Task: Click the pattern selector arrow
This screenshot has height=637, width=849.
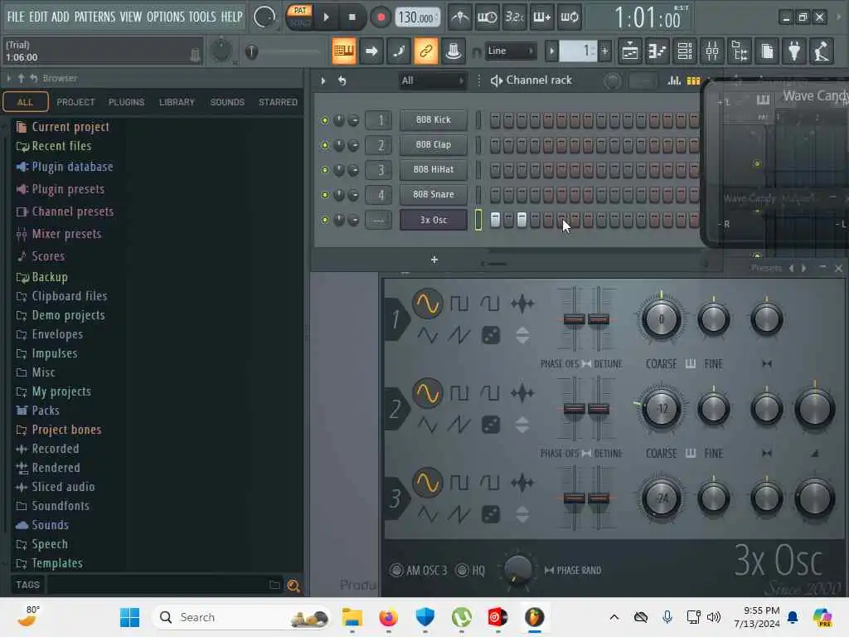Action: pos(551,51)
